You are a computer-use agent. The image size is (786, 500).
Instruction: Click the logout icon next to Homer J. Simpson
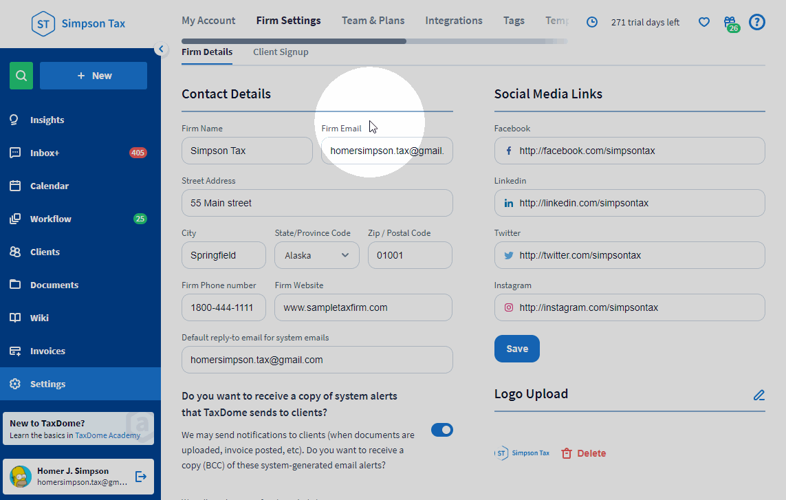coord(141,477)
